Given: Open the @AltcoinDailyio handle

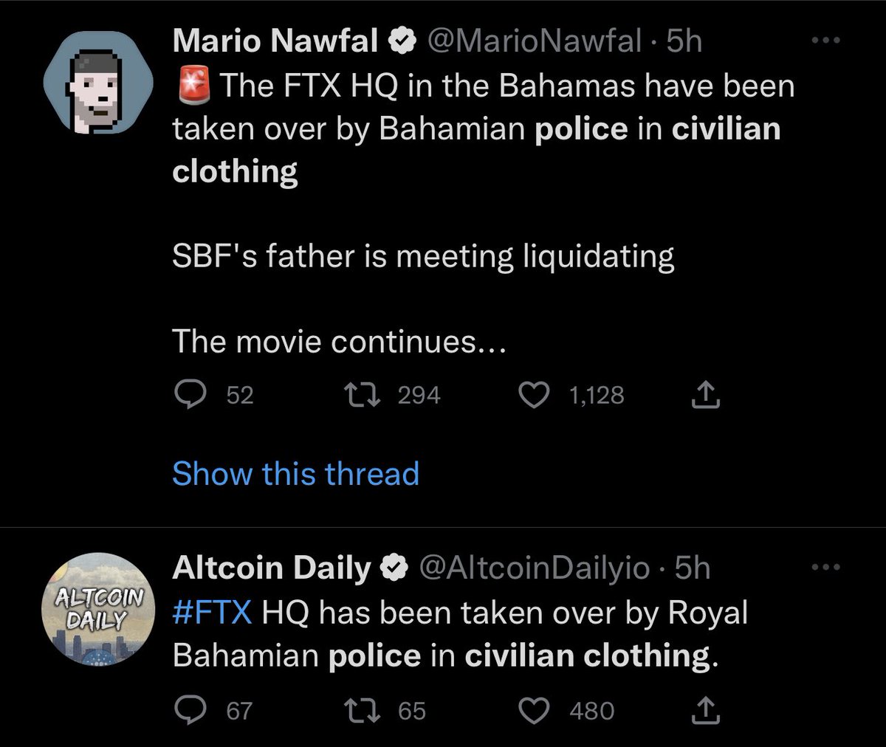Looking at the screenshot, I should (x=535, y=568).
